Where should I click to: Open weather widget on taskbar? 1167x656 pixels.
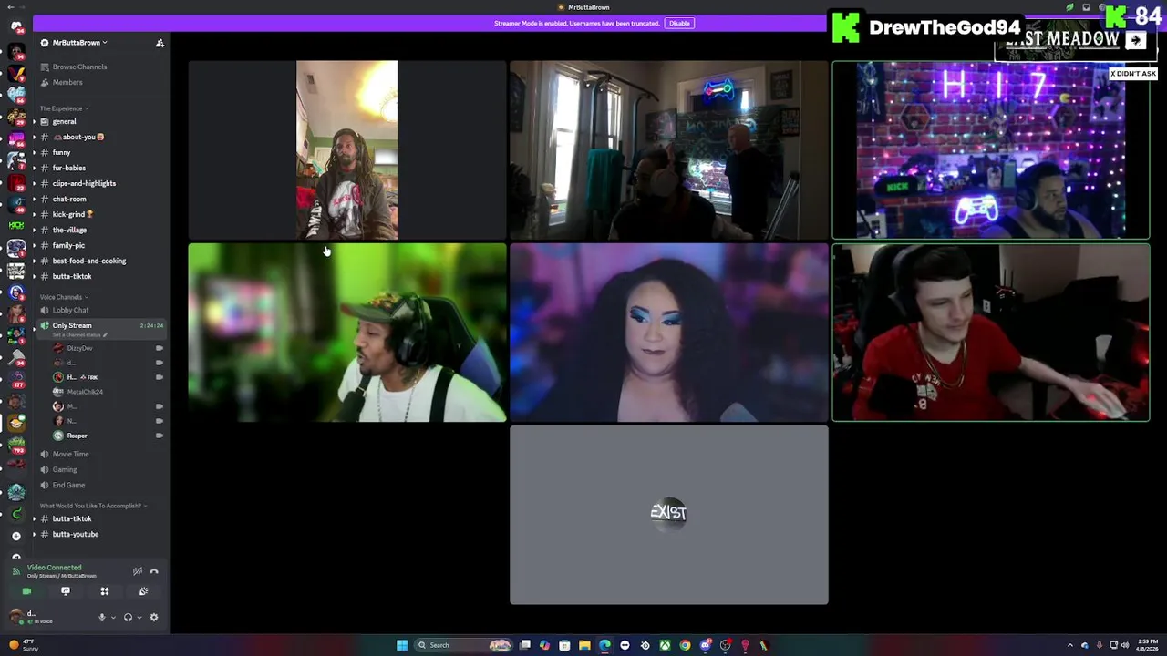click(26, 645)
